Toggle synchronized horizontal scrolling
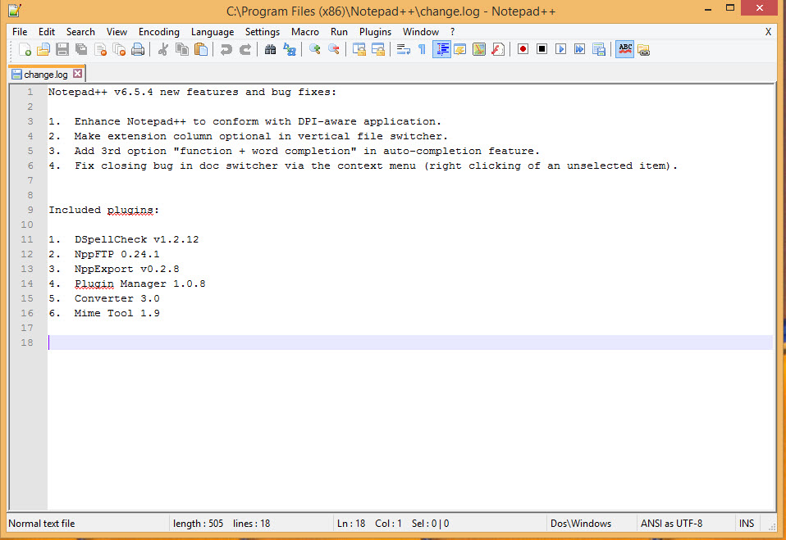 tap(378, 49)
